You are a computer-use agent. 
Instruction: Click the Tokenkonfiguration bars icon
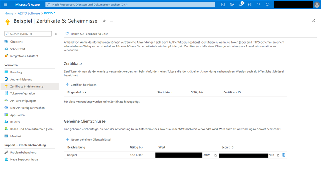pos(6,93)
